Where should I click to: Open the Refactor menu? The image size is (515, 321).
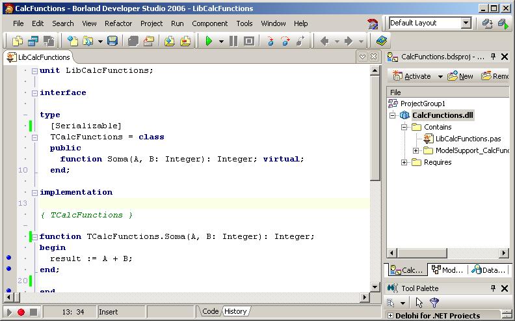tap(118, 23)
